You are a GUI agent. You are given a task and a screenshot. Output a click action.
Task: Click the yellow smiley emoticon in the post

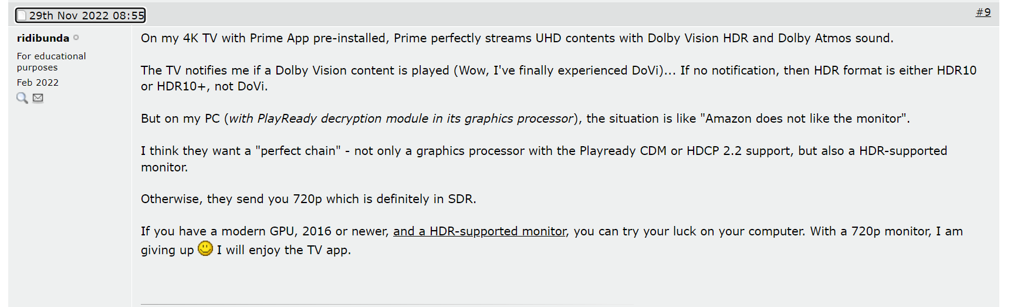click(x=205, y=249)
